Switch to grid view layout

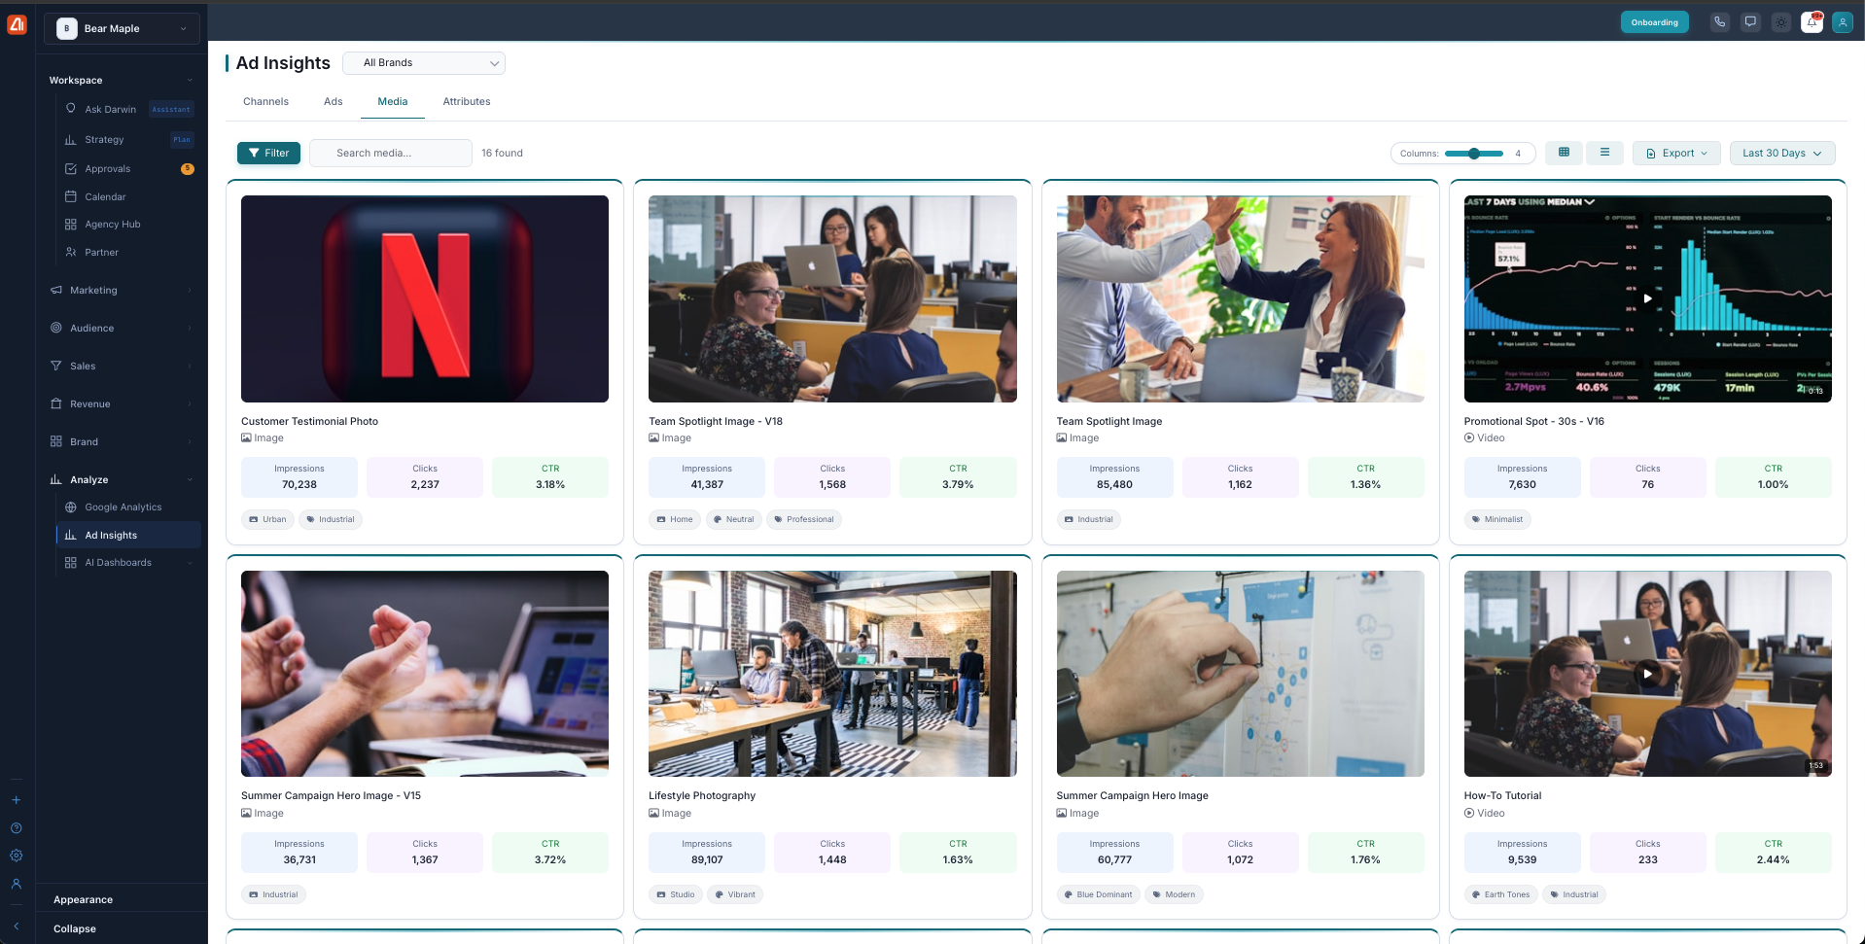coord(1564,153)
